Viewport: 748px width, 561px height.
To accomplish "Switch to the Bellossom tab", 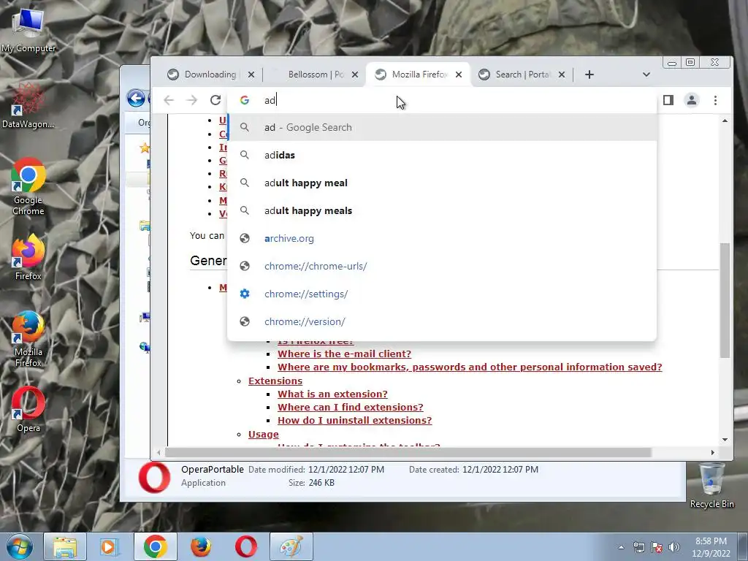I will (x=316, y=75).
